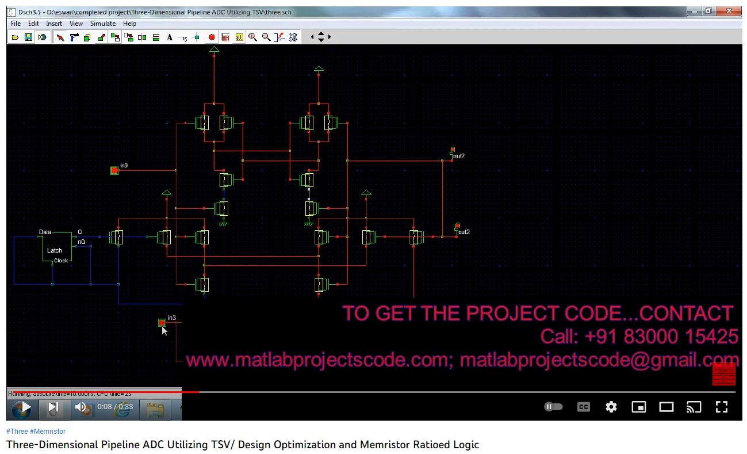Click the zoom out magnifier icon
The height and width of the screenshot is (454, 747).
266,37
